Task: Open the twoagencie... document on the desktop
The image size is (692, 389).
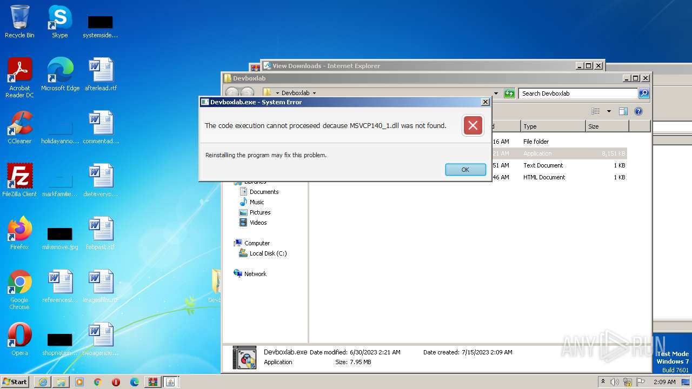Action: point(101,339)
